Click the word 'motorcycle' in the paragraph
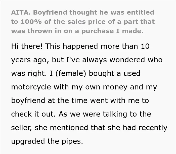This screenshot has width=176, height=154. pyautogui.click(x=31, y=87)
